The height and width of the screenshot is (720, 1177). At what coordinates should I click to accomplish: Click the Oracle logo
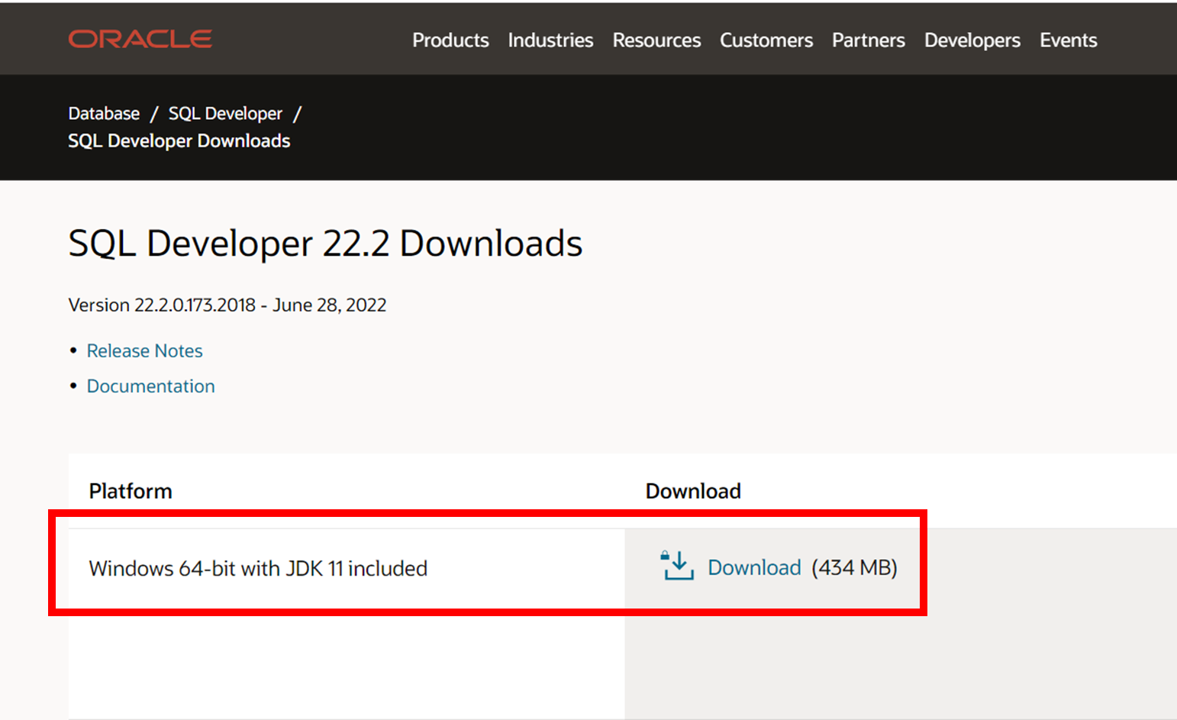click(140, 39)
